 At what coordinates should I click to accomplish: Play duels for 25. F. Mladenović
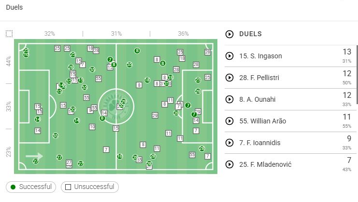[x=229, y=164]
